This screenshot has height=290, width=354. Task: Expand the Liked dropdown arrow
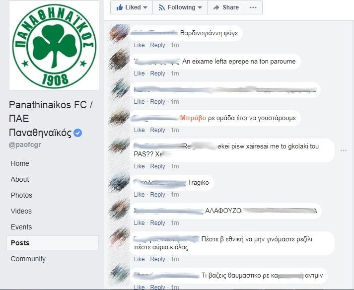[145, 7]
